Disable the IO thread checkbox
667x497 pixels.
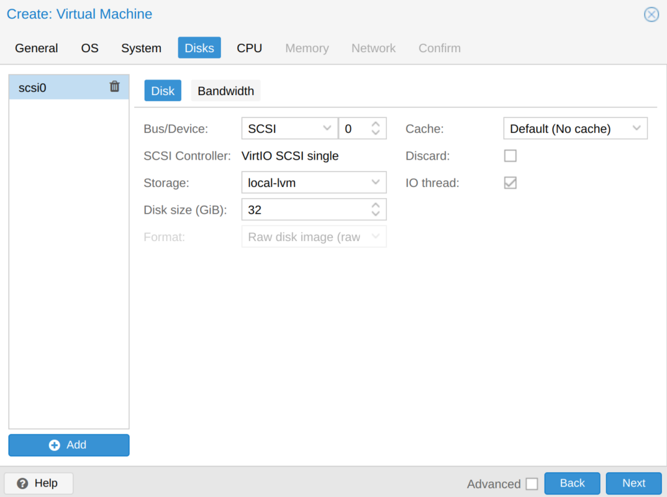pyautogui.click(x=510, y=183)
